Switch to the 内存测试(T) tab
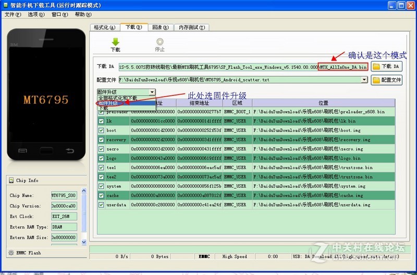Viewport: 417px width, 275px height. (x=192, y=28)
